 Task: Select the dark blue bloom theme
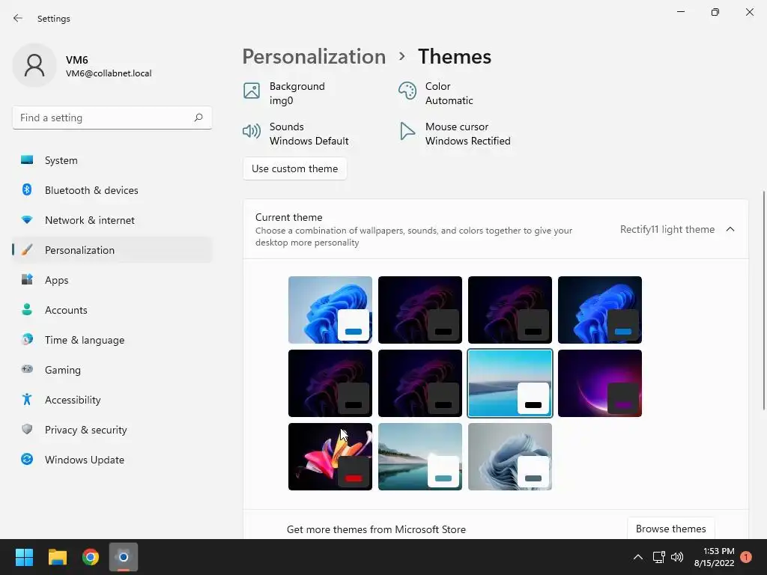(x=600, y=309)
